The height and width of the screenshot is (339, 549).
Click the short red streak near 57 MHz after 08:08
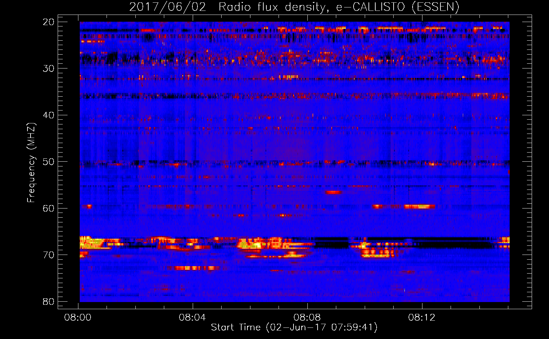pos(334,192)
